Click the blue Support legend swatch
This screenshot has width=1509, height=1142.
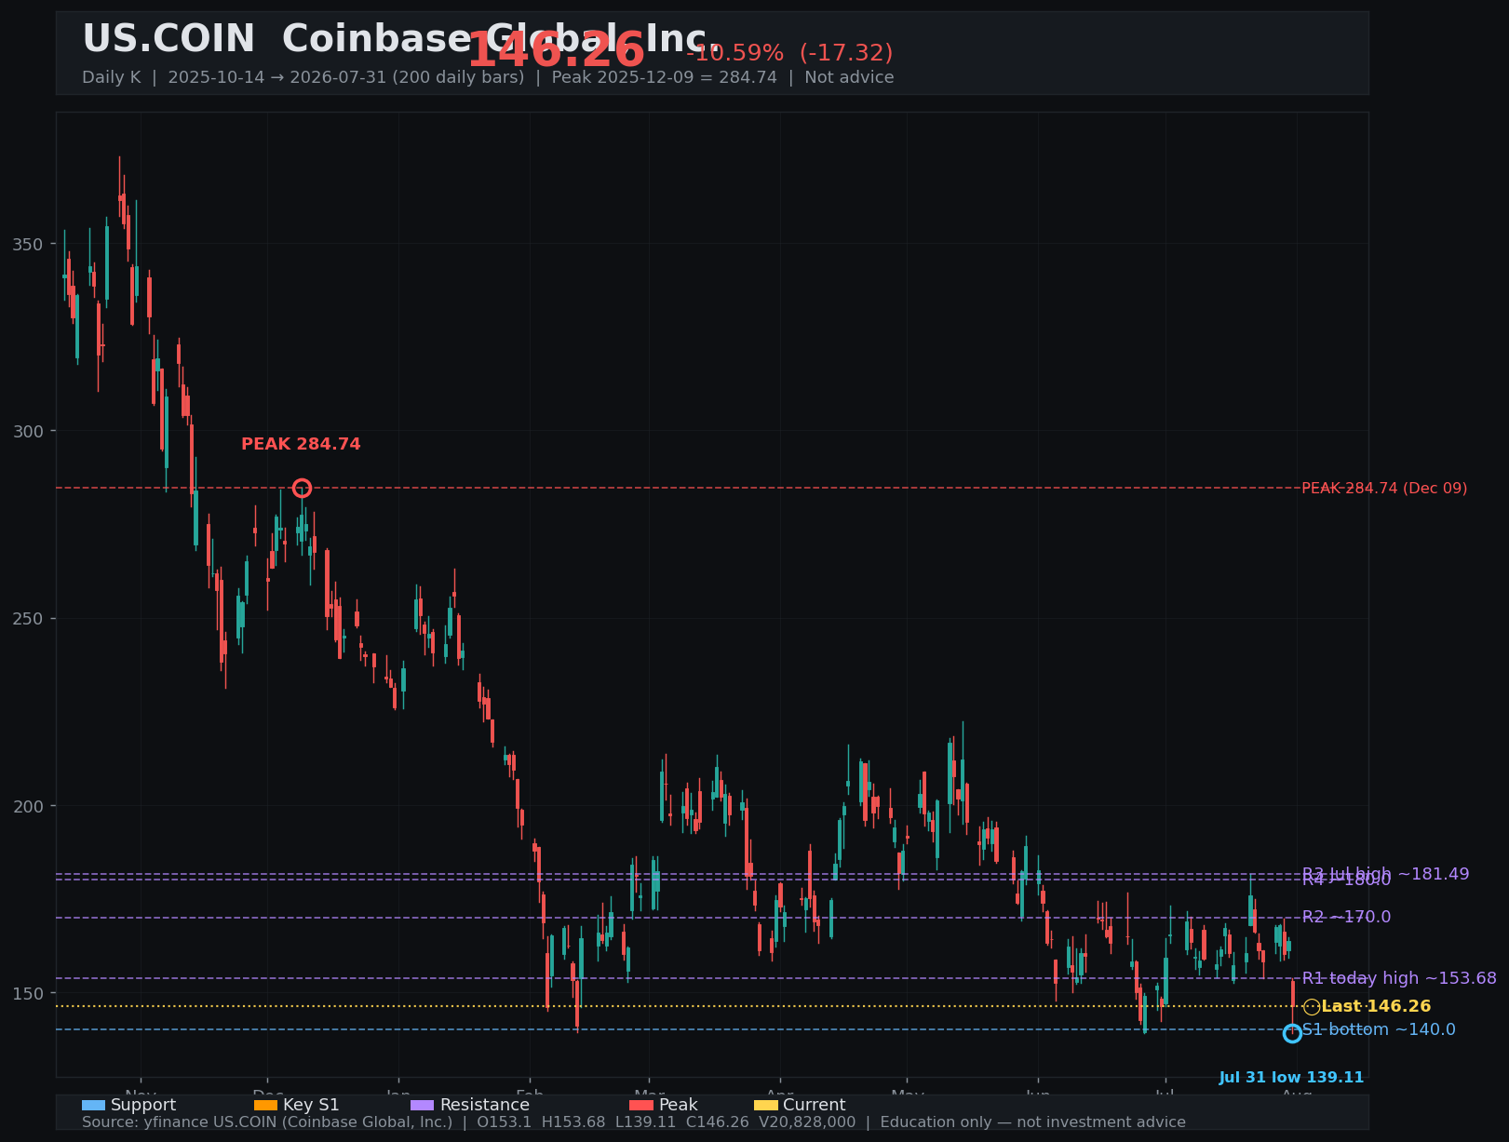click(93, 1106)
